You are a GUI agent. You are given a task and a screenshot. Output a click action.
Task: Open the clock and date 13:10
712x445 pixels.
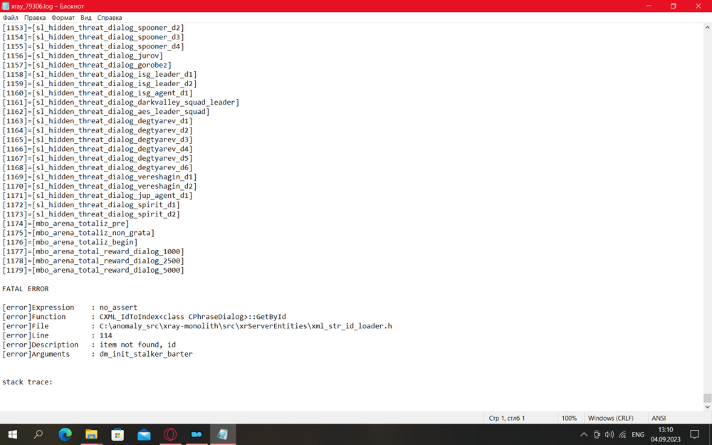[666, 434]
